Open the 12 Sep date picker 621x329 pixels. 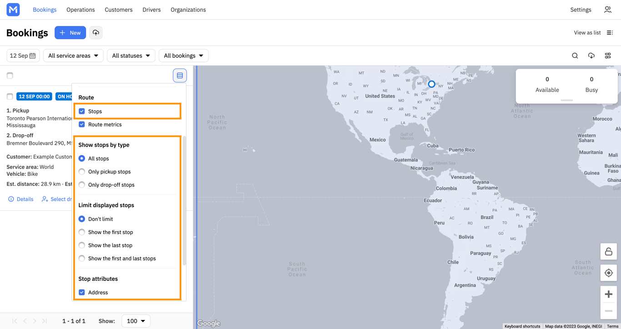point(23,55)
